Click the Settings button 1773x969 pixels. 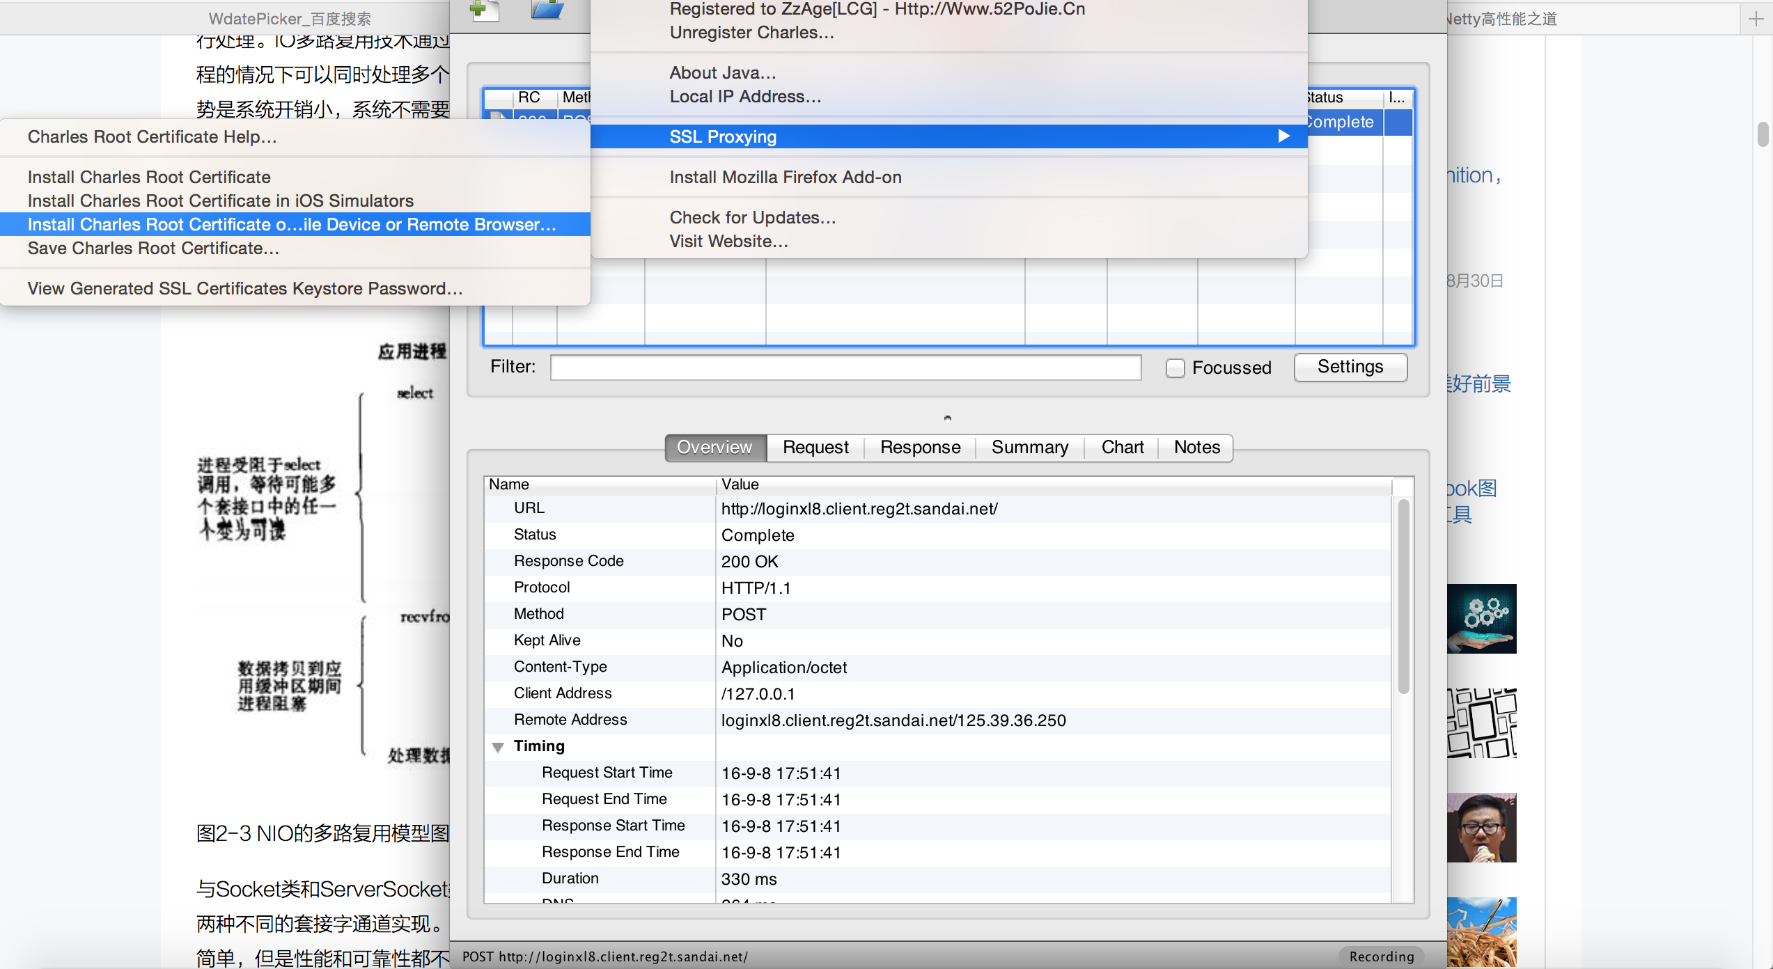1348,366
